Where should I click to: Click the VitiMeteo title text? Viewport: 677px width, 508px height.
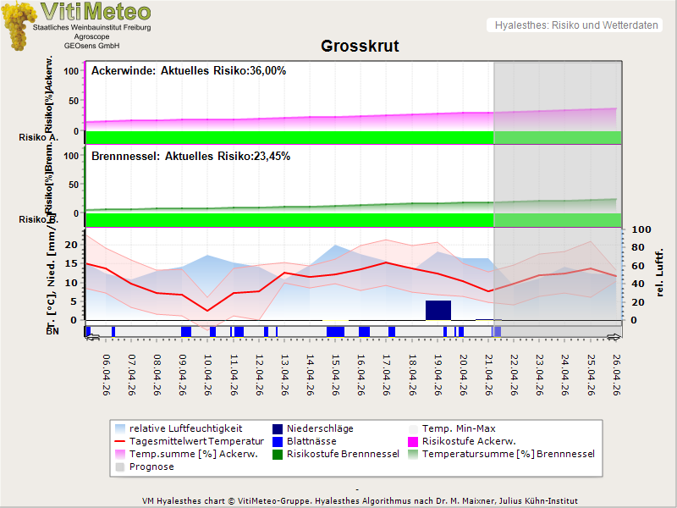pos(96,12)
